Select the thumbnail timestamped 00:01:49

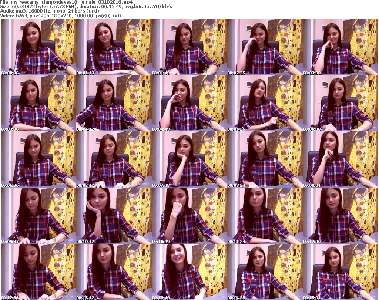tap(189, 47)
